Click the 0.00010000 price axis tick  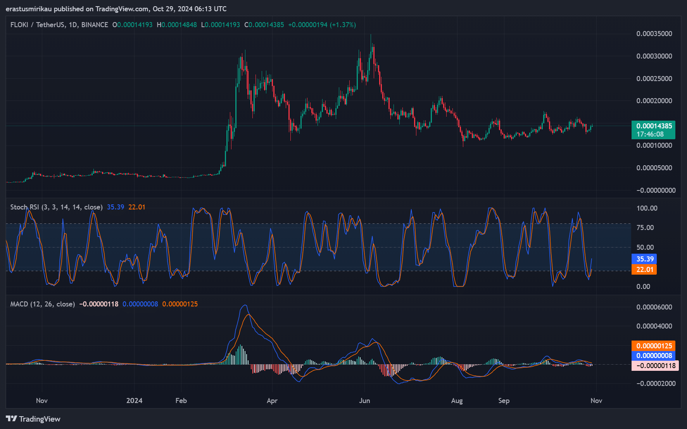654,145
